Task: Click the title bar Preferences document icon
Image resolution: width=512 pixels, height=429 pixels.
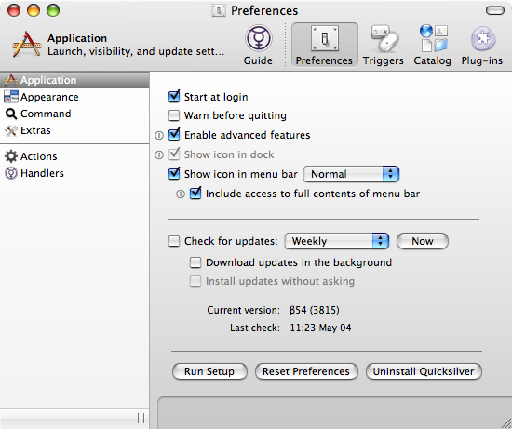Action: 219,10
